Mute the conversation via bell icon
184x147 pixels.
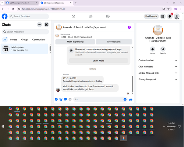click(x=152, y=49)
